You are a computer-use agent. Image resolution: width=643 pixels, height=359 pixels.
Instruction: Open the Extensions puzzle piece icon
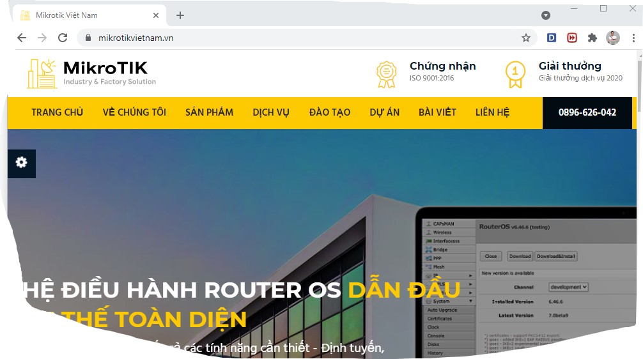pyautogui.click(x=592, y=38)
